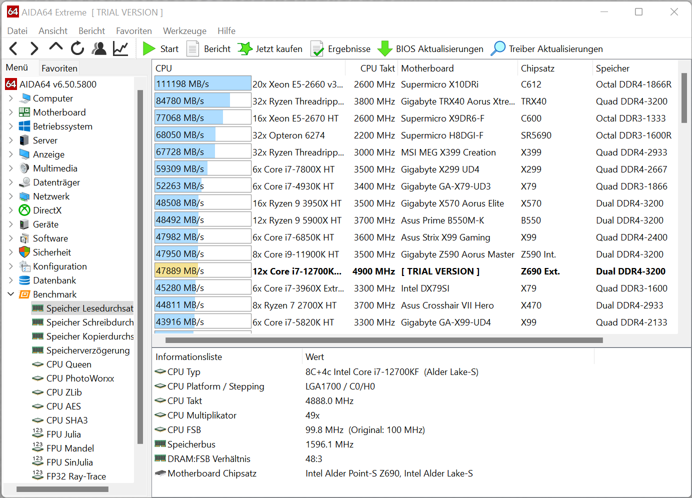Open the Ergebnisse toolbar button
The width and height of the screenshot is (692, 498).
click(340, 48)
